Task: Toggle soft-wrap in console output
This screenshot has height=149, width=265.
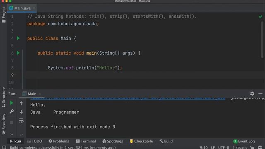Action: [21, 120]
